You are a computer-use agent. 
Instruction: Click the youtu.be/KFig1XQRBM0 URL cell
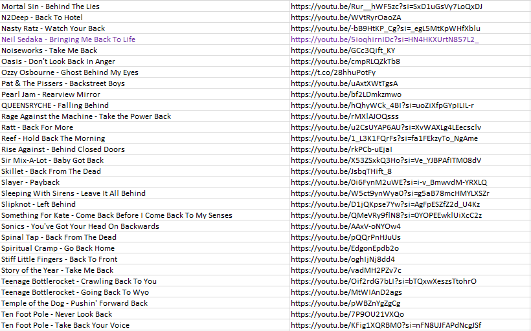click(x=410, y=325)
